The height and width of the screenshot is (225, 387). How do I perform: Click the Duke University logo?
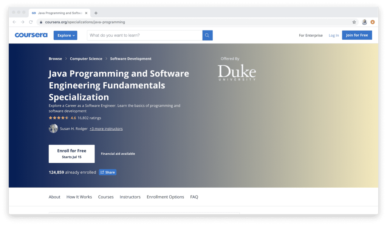(237, 72)
